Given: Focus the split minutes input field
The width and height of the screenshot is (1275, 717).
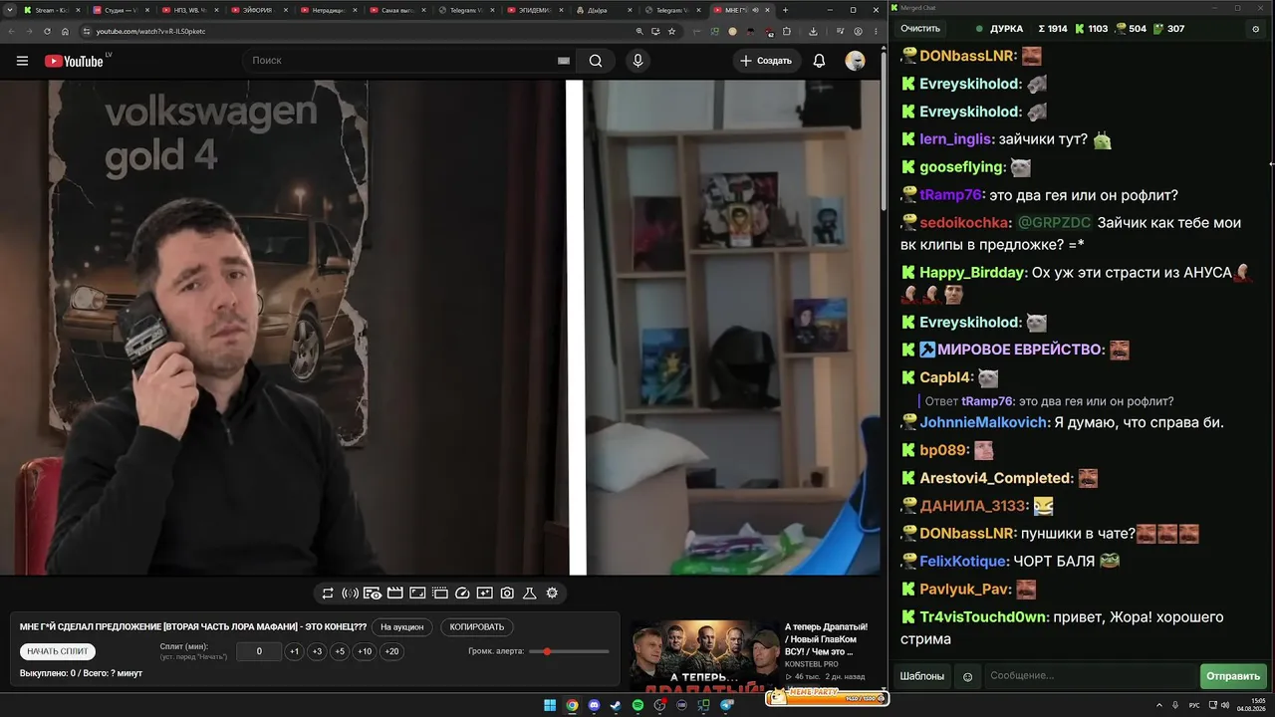Looking at the screenshot, I should [x=259, y=651].
